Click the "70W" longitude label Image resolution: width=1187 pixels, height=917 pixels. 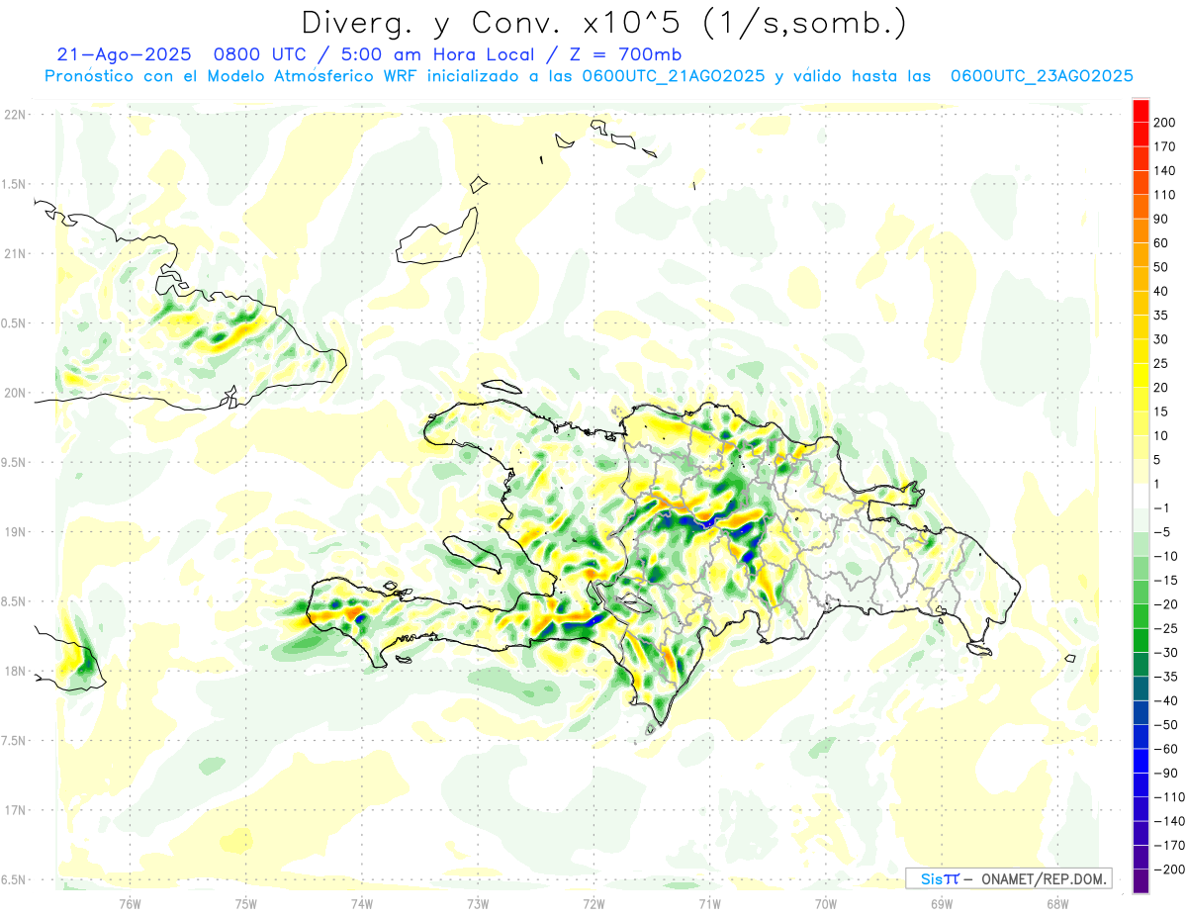pyautogui.click(x=826, y=904)
